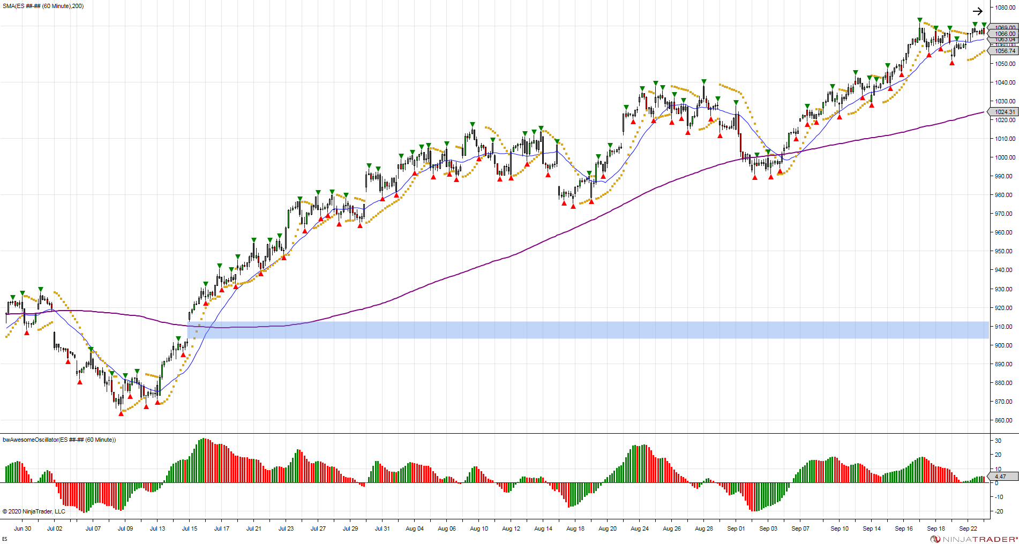The width and height of the screenshot is (1019, 544).
Task: Click the 1080.00 price axis label
Action: pyautogui.click(x=1005, y=7)
